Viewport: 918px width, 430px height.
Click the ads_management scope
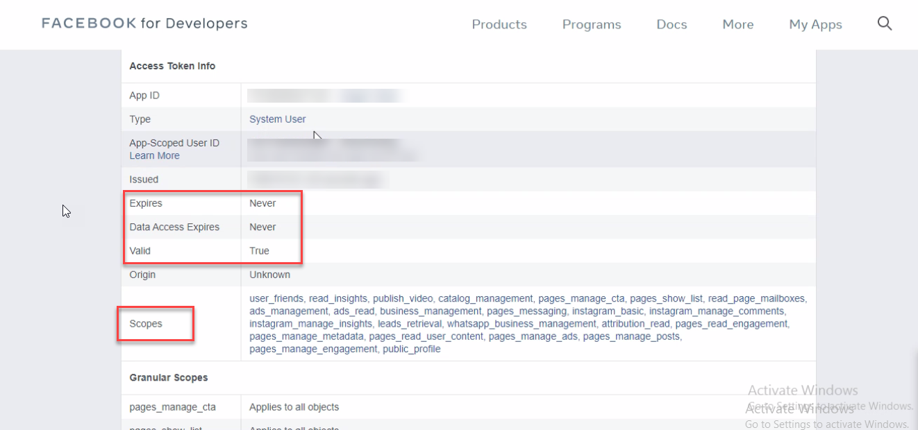288,311
